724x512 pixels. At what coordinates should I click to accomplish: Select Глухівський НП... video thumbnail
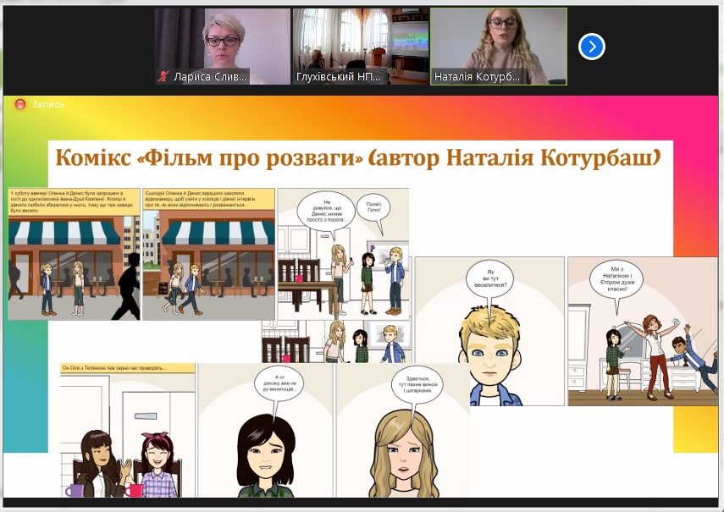360,41
